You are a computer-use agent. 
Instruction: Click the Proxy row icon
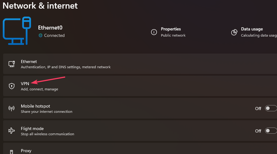click(x=12, y=152)
